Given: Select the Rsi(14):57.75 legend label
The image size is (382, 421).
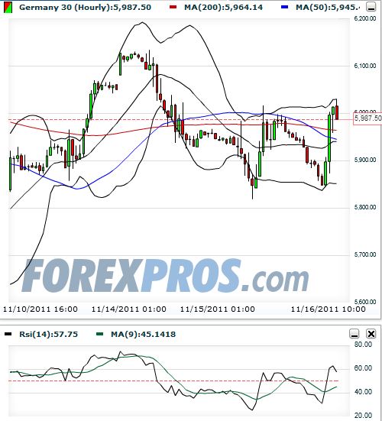Looking at the screenshot, I should tap(49, 334).
